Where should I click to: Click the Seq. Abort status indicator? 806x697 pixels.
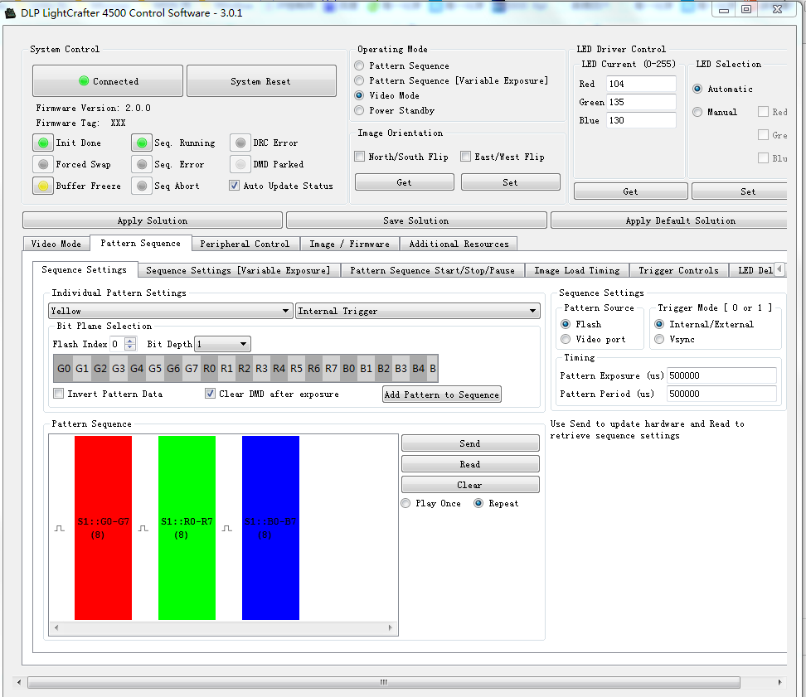142,186
